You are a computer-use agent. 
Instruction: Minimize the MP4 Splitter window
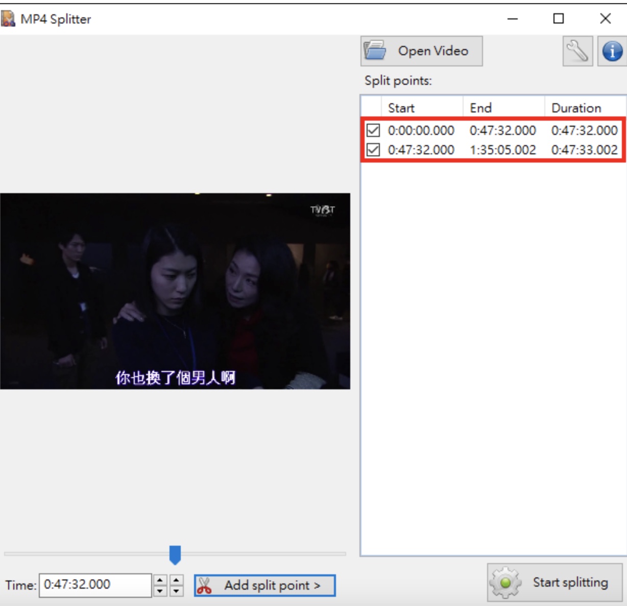[513, 19]
